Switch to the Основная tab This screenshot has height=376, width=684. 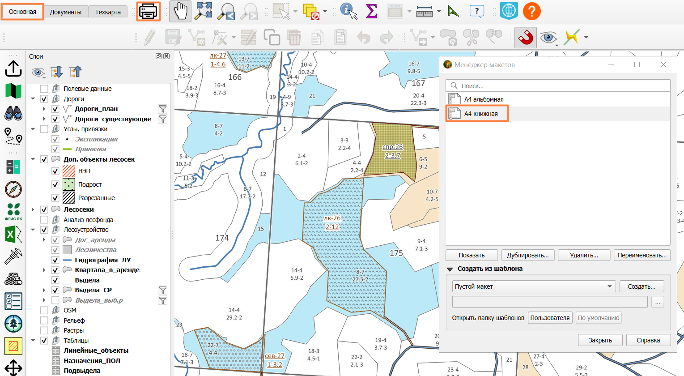pyautogui.click(x=22, y=12)
